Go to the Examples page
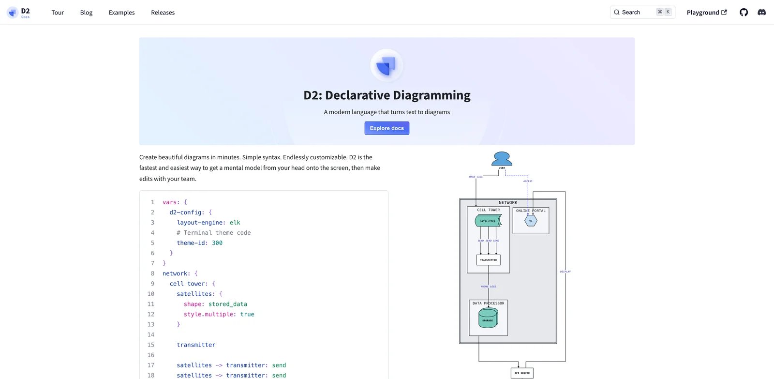Screen dimensions: 774x379 [122, 13]
